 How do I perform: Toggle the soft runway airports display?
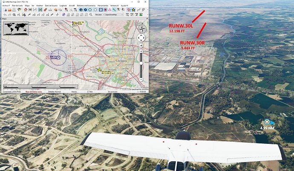pos(90,10)
